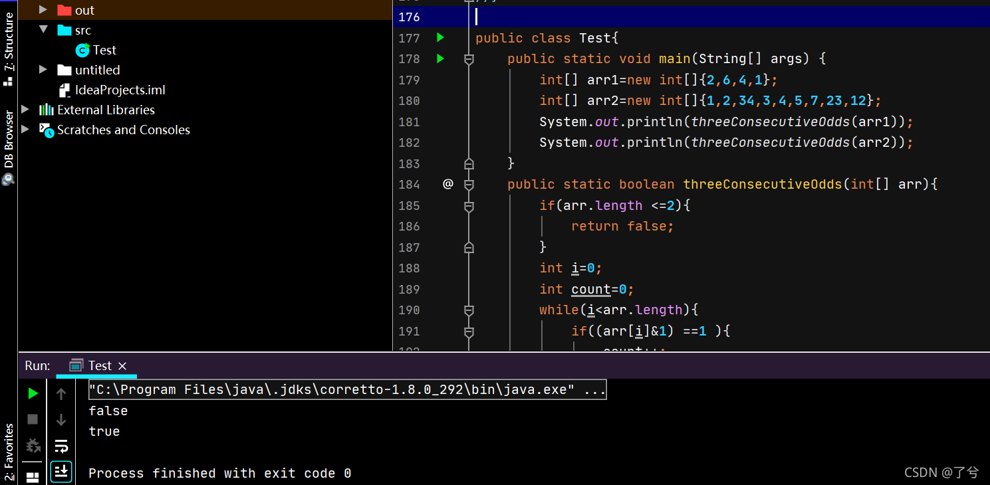Click the attach debugger bug icon
The height and width of the screenshot is (485, 990).
[x=33, y=445]
